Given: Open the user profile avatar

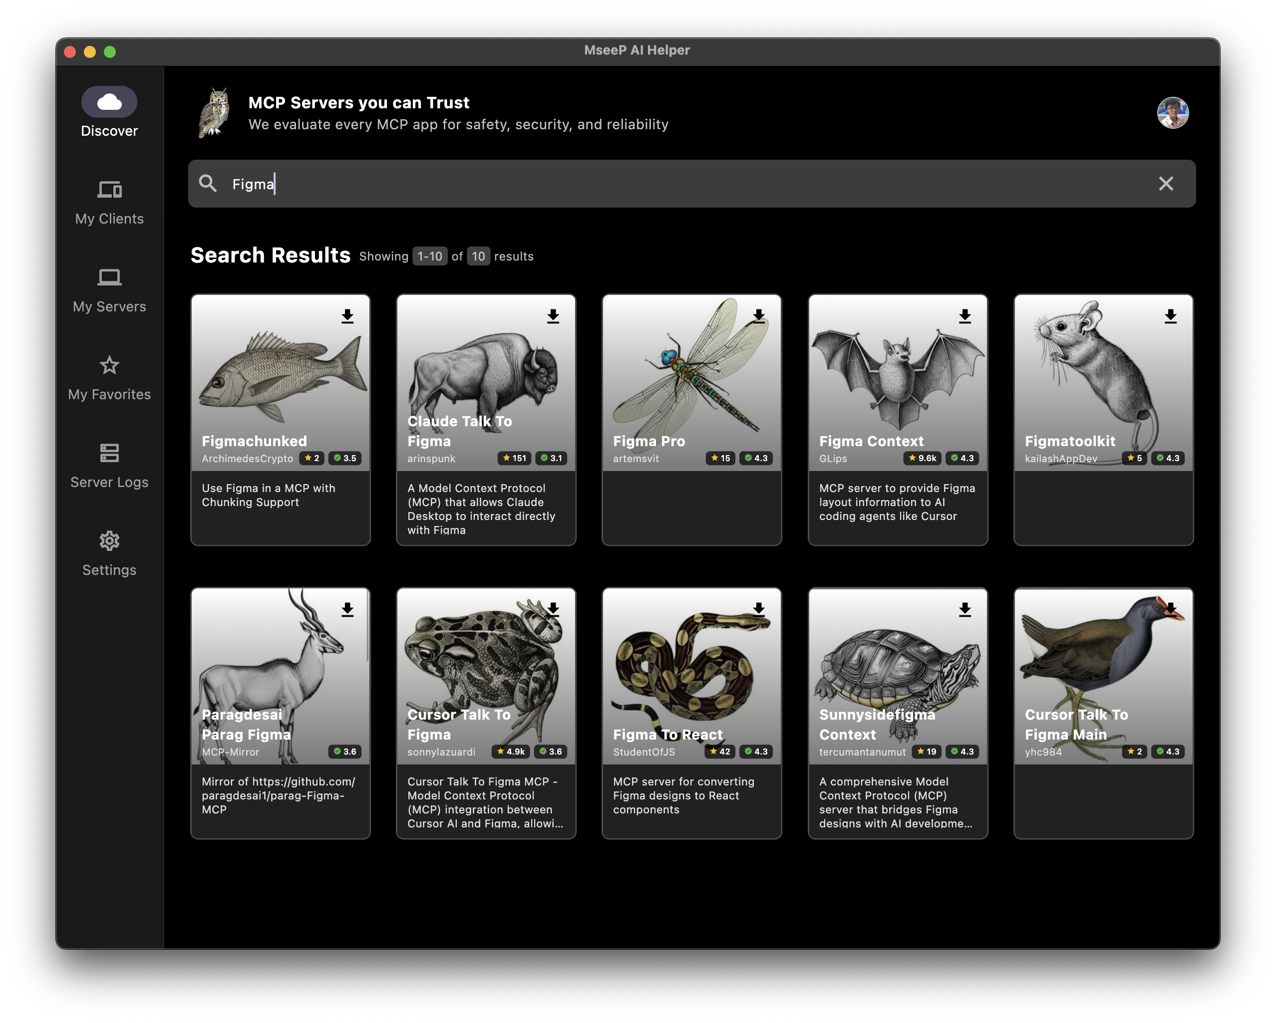Looking at the screenshot, I should coord(1173,112).
